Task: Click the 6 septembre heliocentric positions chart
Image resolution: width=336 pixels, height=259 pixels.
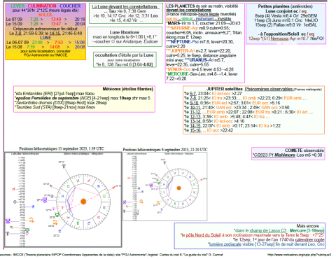Action: [x=165, y=187]
